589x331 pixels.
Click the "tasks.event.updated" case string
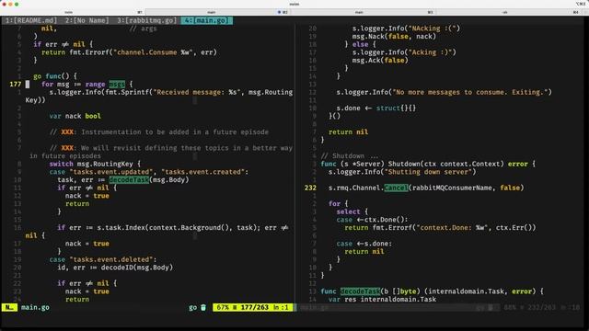click(111, 172)
